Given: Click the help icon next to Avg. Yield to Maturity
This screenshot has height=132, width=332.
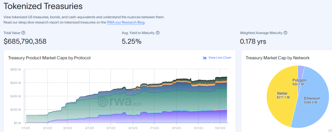Looking at the screenshot, I should pos(158,33).
